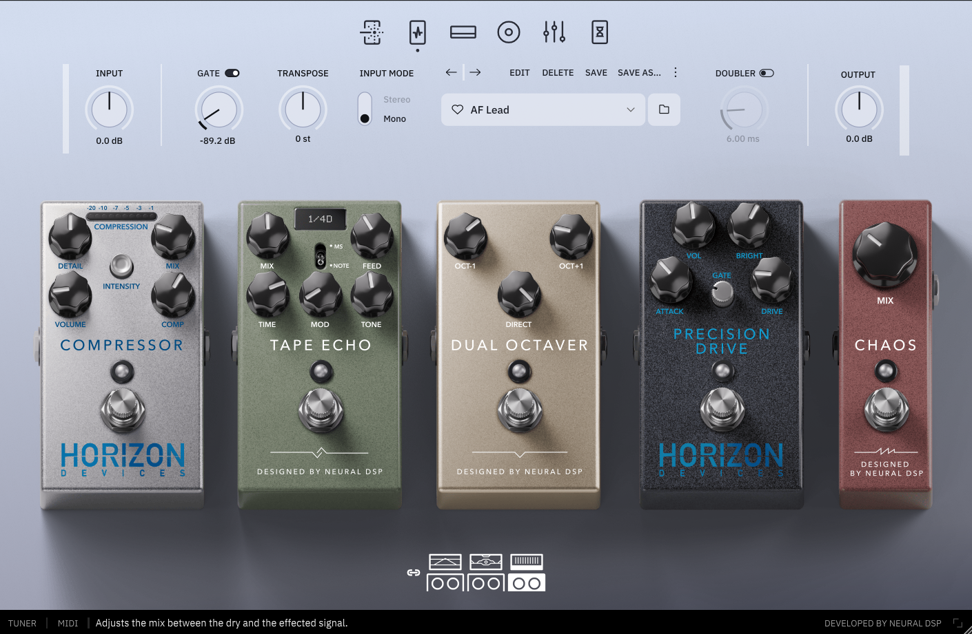Image resolution: width=972 pixels, height=634 pixels.
Task: Click the Tape Echo TONE knob
Action: coord(372,294)
